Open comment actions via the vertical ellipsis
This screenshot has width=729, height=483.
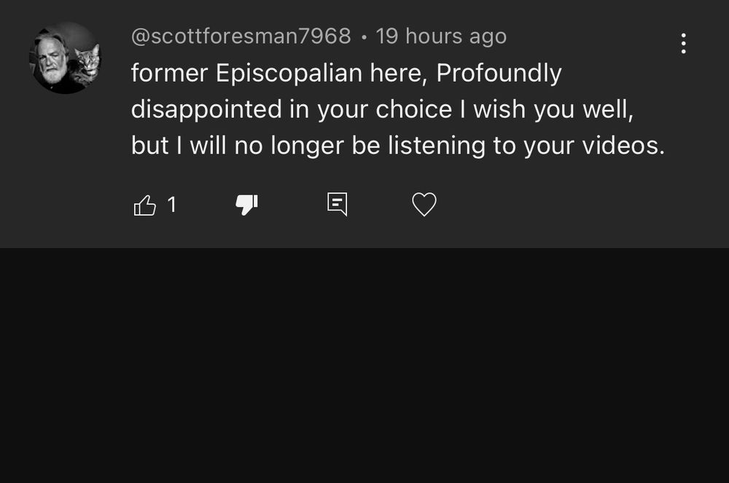click(683, 44)
